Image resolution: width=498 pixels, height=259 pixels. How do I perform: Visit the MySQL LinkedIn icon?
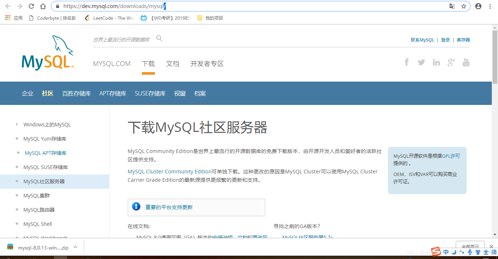[436, 62]
